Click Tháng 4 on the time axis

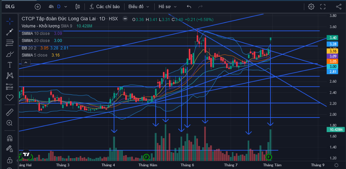[x=108, y=165]
